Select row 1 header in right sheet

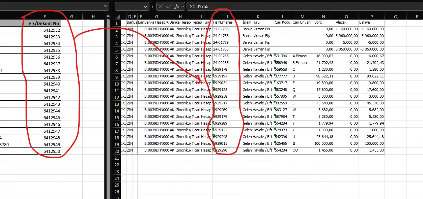116,23
